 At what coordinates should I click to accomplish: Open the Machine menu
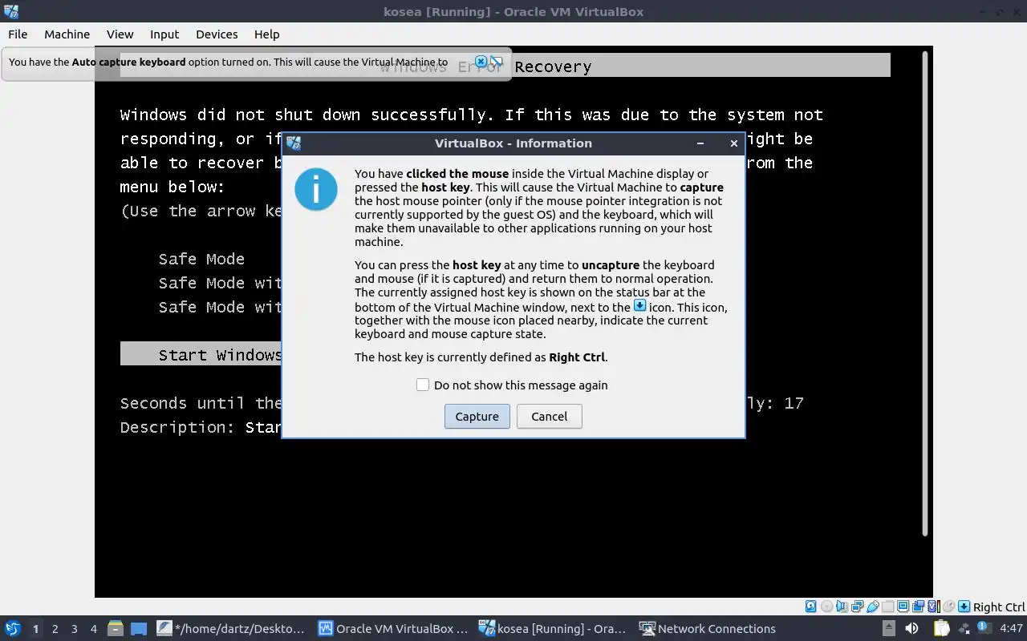pos(67,34)
